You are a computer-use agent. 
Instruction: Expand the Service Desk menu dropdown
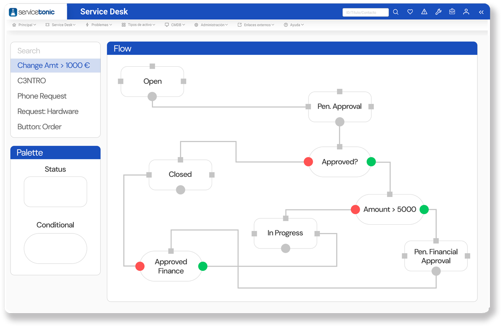coord(61,25)
